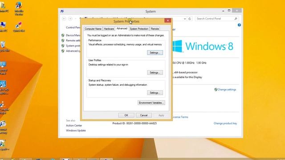Open the Mozilla Firefox desktop shortcut

point(19,8)
